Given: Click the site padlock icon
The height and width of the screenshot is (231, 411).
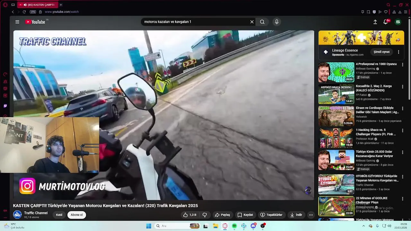Looking at the screenshot, I should click(40, 12).
